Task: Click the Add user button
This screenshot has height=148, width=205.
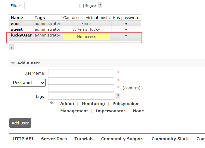Action: [20, 123]
